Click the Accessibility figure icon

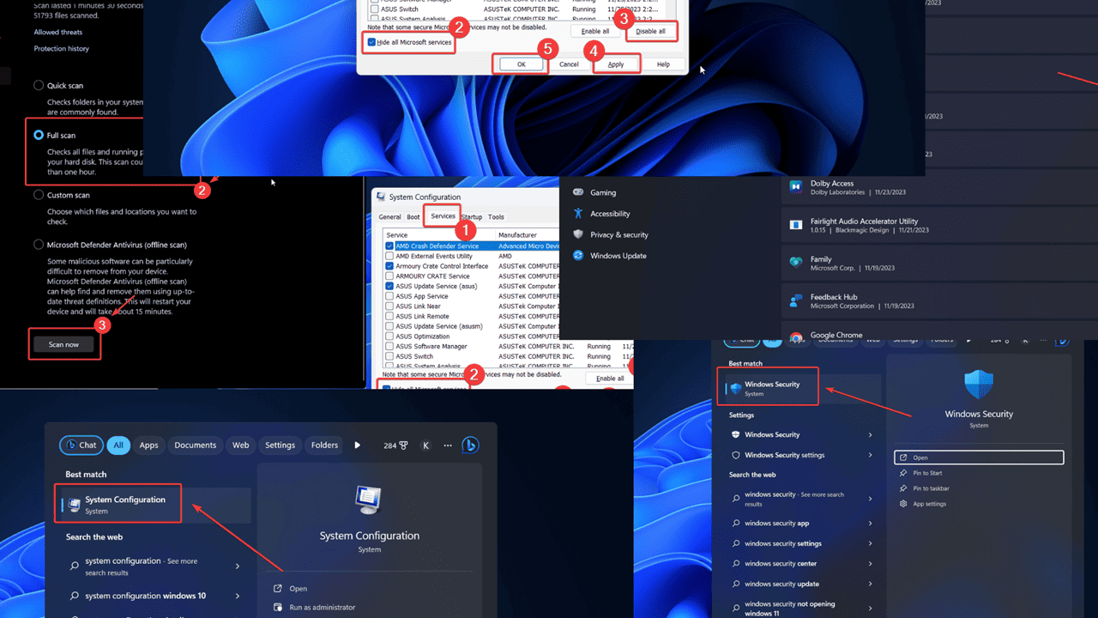click(x=578, y=213)
